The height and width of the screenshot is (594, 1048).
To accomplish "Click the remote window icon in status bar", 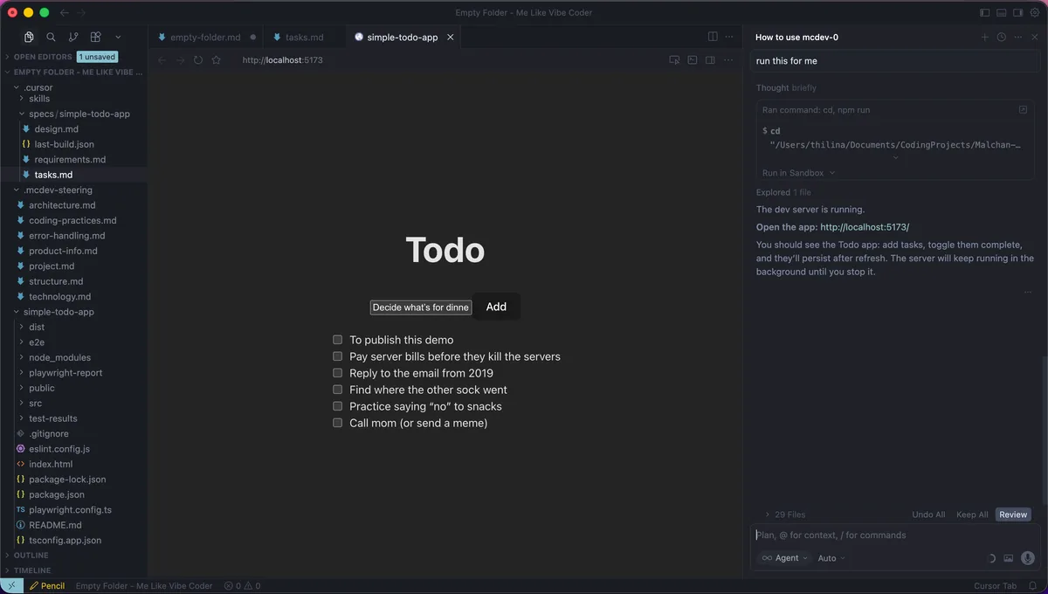I will [x=11, y=586].
